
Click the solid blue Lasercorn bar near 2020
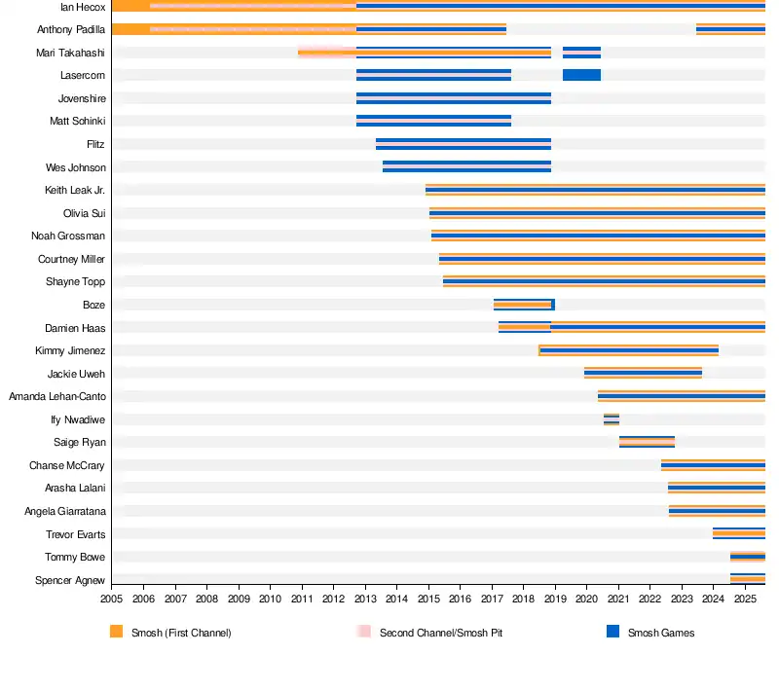tap(581, 75)
